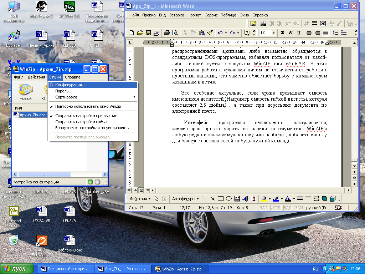Click the Print icon in Word toolbar
Screen dimensions: 365x274
[166, 33]
